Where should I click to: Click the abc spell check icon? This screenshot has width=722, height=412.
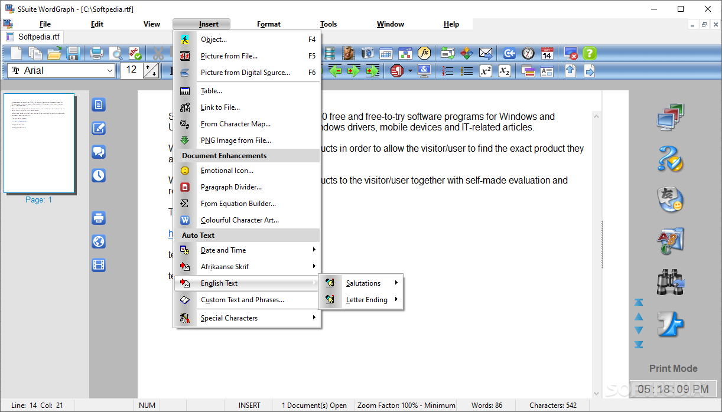click(135, 54)
